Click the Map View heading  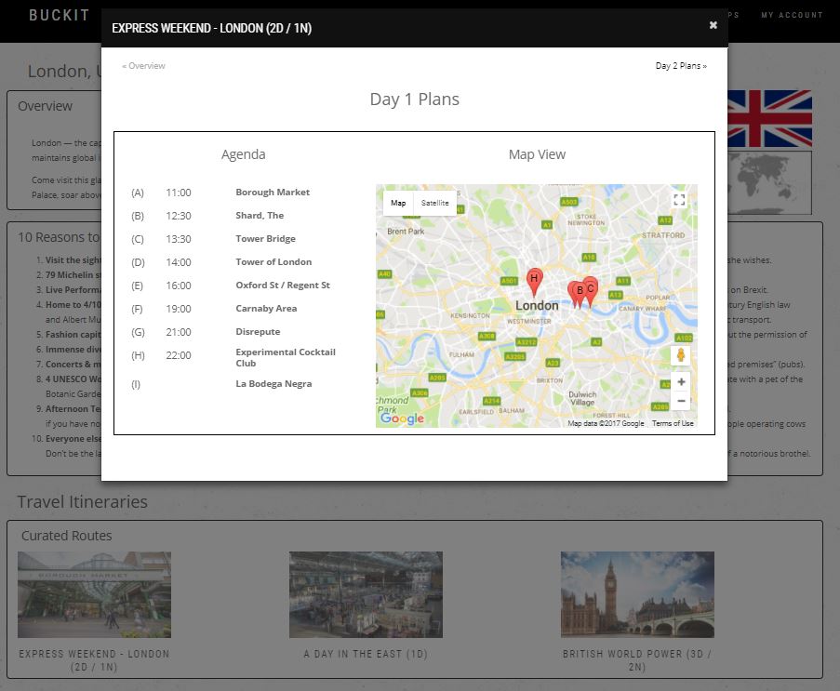click(x=537, y=154)
